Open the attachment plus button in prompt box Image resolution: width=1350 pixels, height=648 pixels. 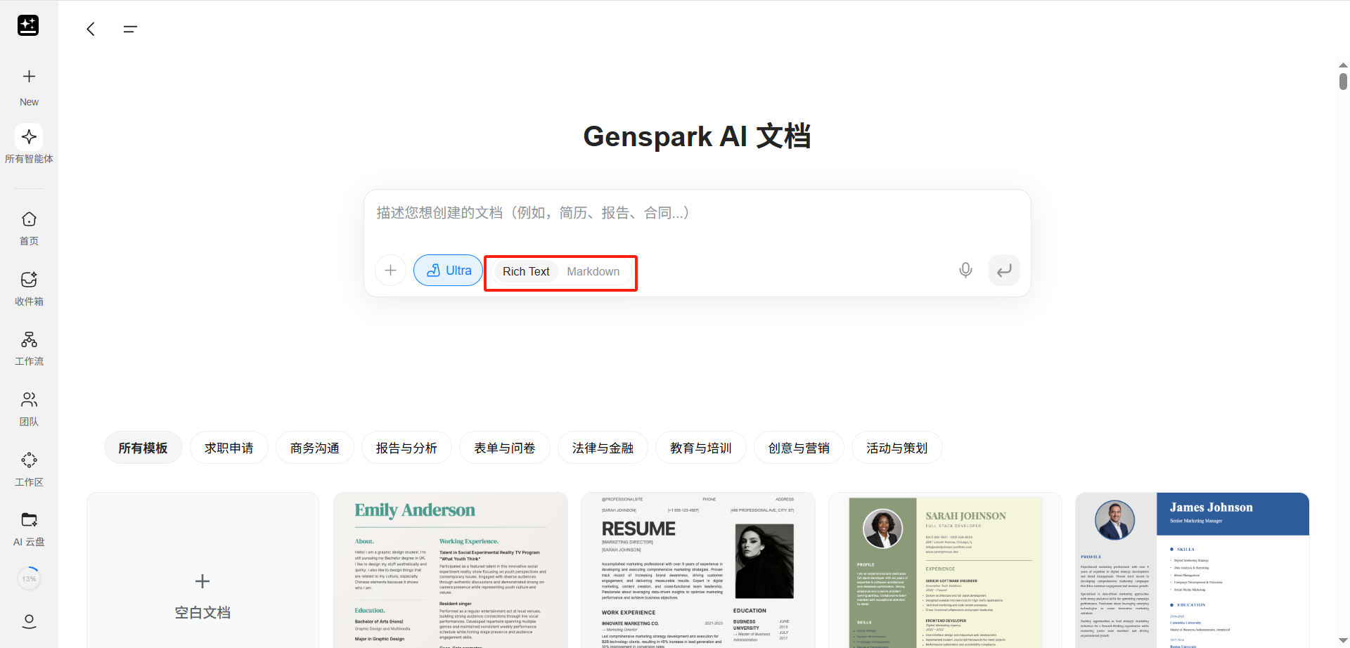point(391,271)
